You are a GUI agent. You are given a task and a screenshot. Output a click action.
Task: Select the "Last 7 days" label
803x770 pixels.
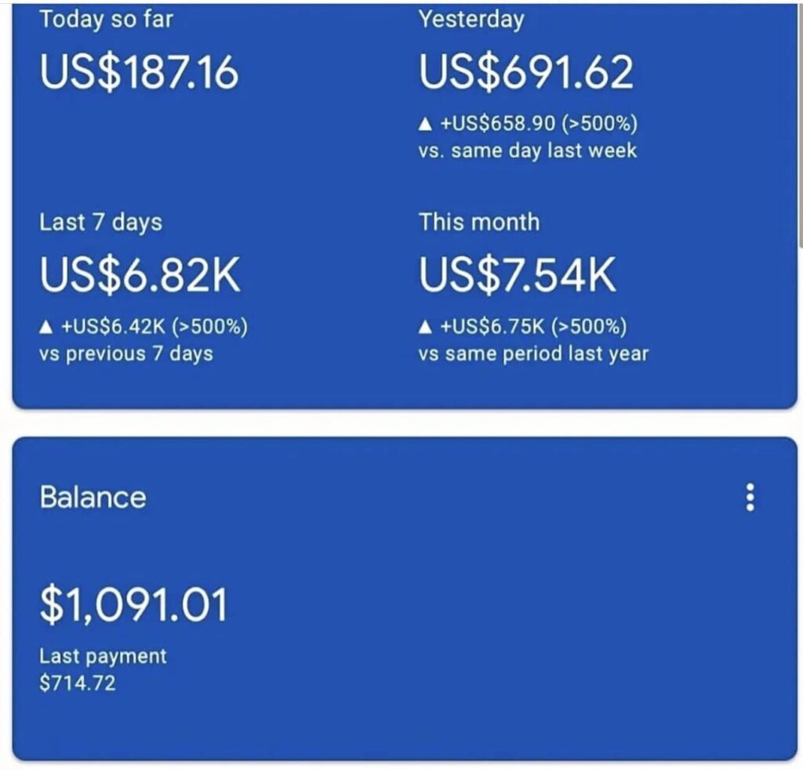[x=100, y=222]
